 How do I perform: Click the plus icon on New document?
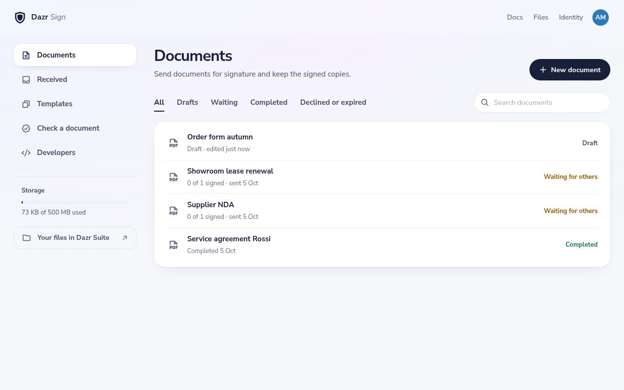(543, 70)
